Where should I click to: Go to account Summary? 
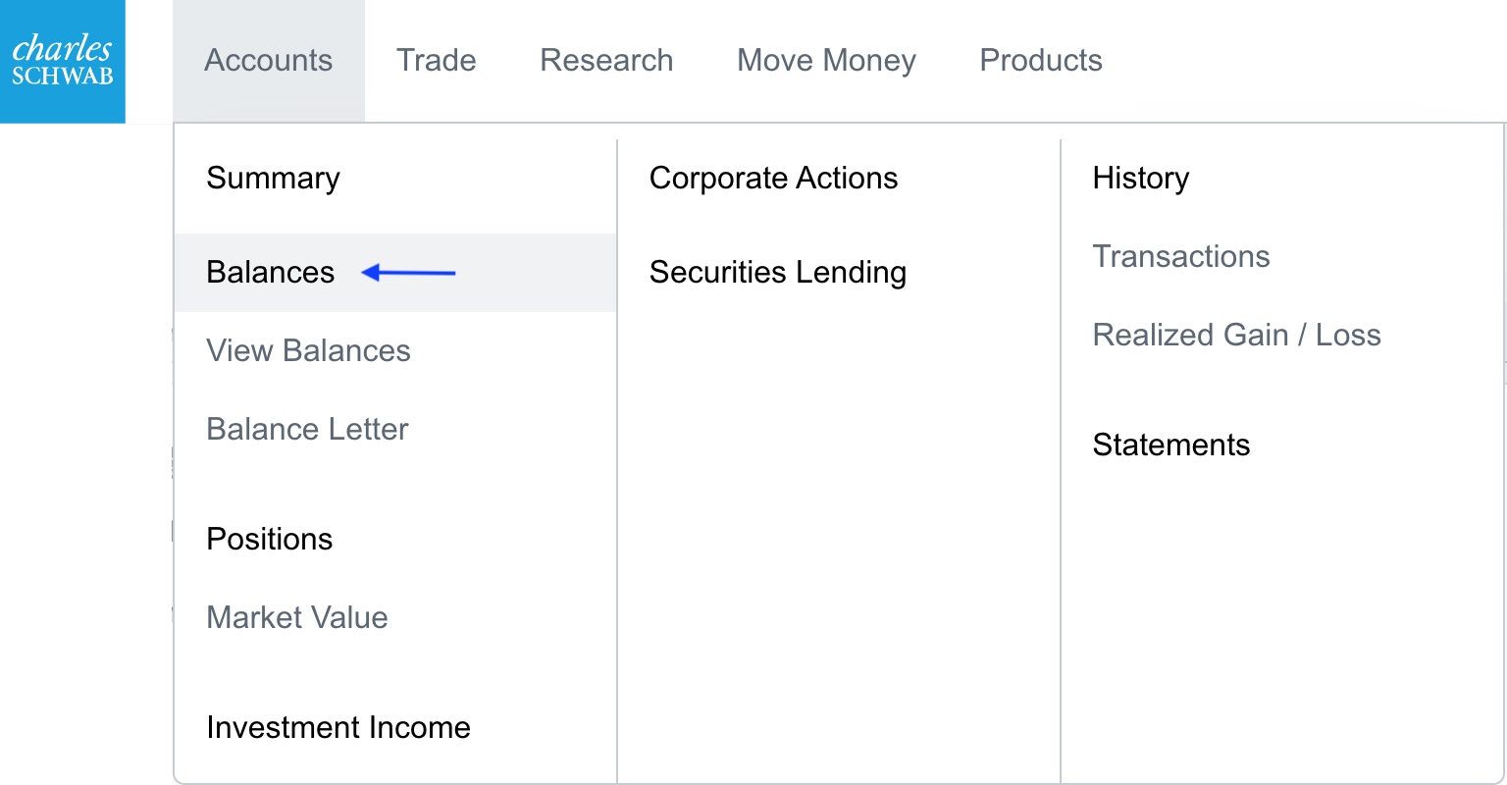(x=273, y=179)
